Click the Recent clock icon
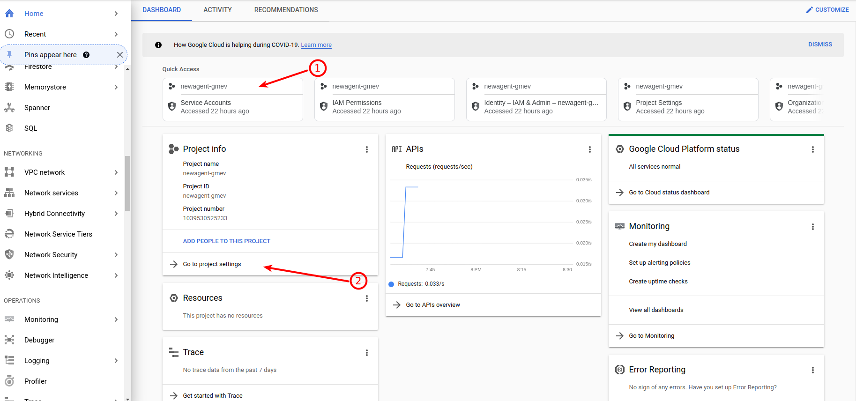This screenshot has height=401, width=856. coord(9,34)
